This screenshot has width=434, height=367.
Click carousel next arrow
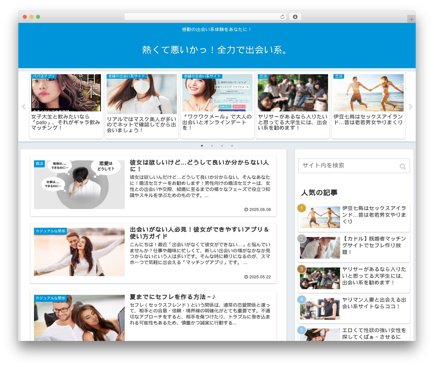pos(410,107)
